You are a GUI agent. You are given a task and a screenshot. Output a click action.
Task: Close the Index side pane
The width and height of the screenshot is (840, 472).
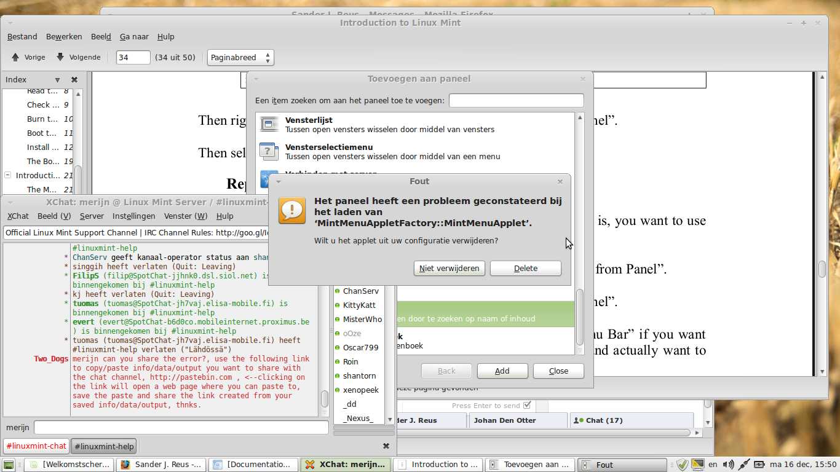pos(74,80)
